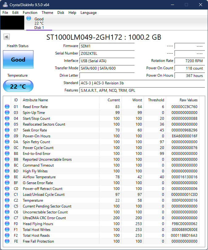The width and height of the screenshot is (208, 250).
Task: Click the previous disk arrow button
Action: click(6, 37)
